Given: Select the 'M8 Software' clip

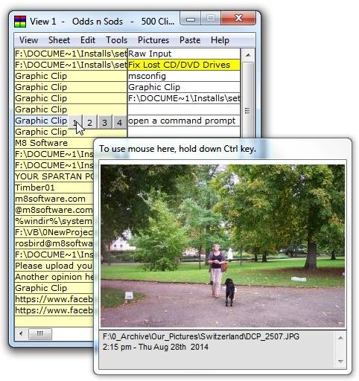Looking at the screenshot, I should pos(54,143).
